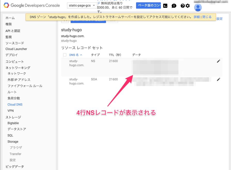Screen dimensions: 231x170
Task: Sort by the DNS 名 column header
Action: 76,55
